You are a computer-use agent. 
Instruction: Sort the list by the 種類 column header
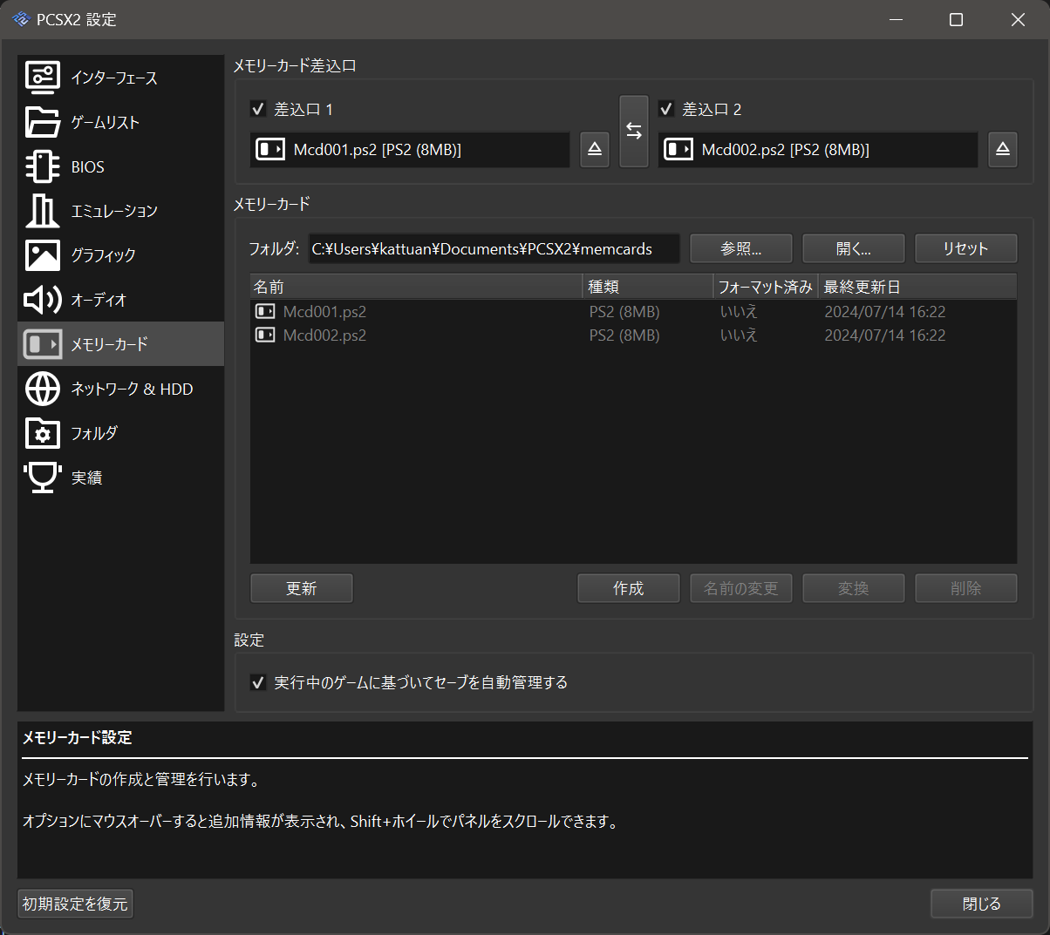[x=648, y=287]
